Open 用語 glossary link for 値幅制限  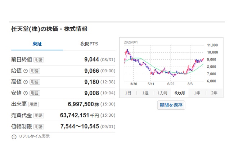39,127
